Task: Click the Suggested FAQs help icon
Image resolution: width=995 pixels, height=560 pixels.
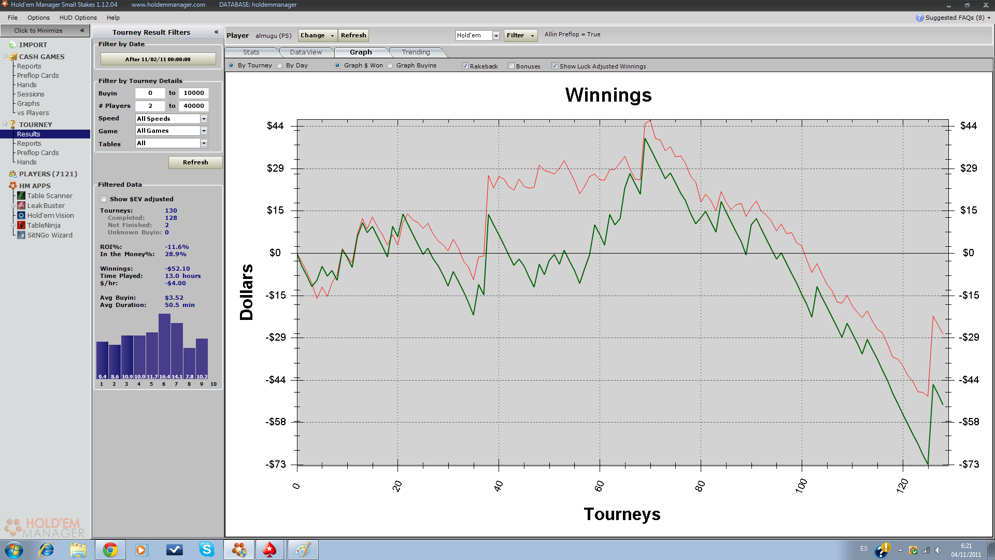Action: coord(920,18)
